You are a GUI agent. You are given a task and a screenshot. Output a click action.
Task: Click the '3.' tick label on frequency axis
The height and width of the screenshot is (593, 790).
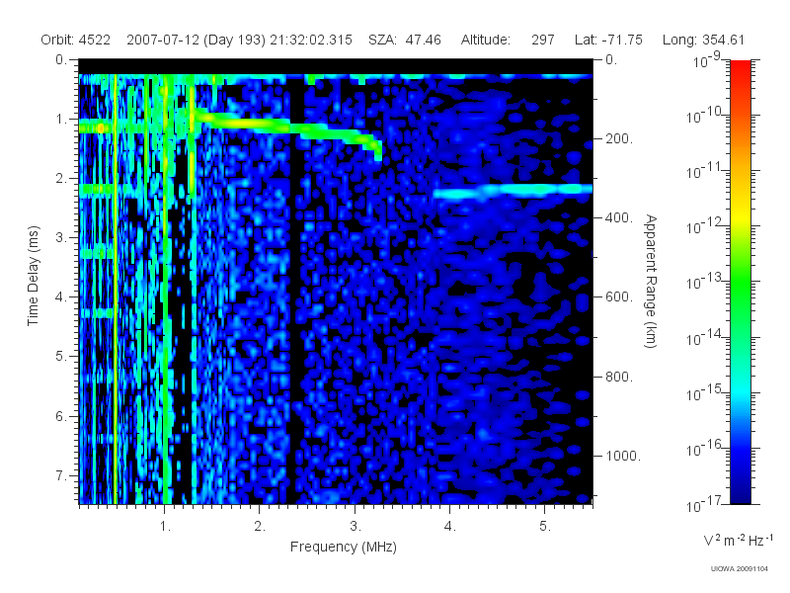[355, 527]
